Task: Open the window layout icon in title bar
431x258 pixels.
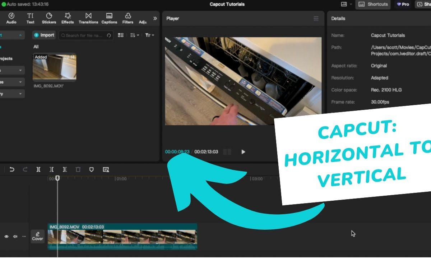Action: coord(344,4)
